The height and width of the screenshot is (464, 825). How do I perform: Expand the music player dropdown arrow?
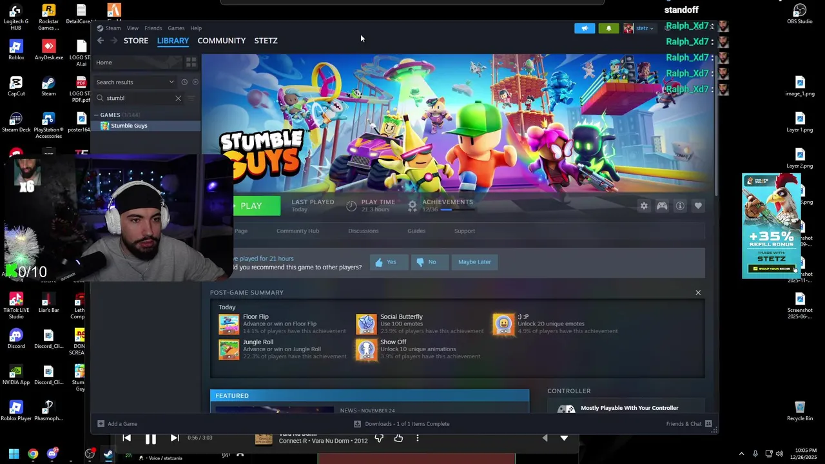click(x=564, y=438)
